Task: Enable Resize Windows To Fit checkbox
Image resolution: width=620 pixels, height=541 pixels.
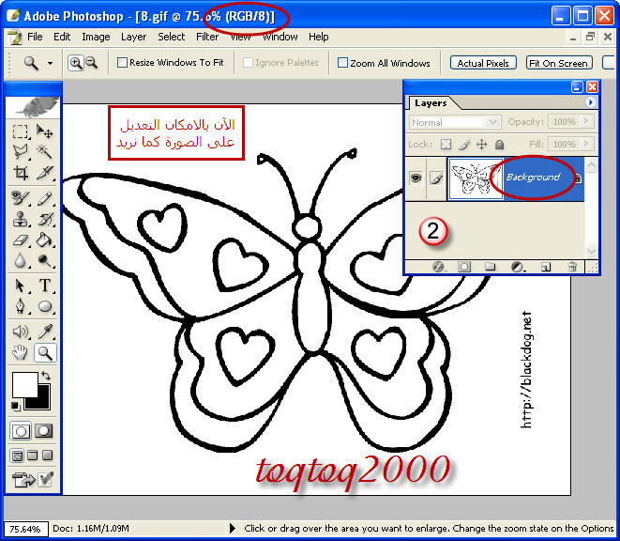Action: (x=122, y=63)
